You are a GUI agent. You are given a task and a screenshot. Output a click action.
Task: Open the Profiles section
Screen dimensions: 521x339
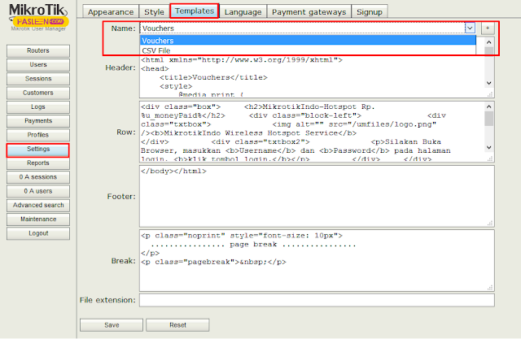[x=38, y=135]
